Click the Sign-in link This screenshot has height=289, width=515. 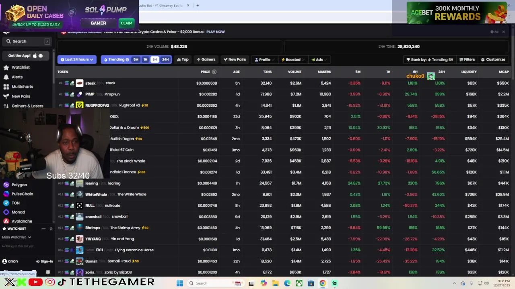click(44, 261)
